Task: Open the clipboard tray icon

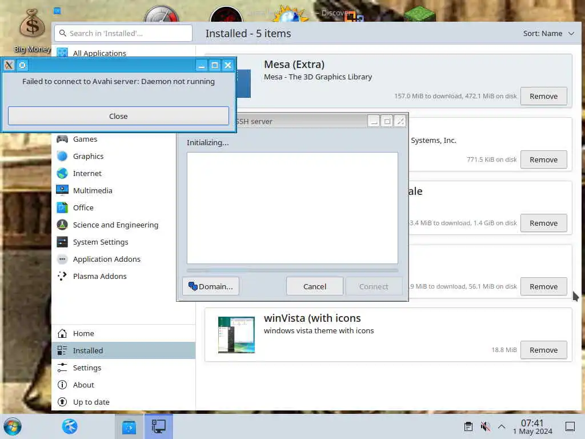Action: click(x=468, y=426)
